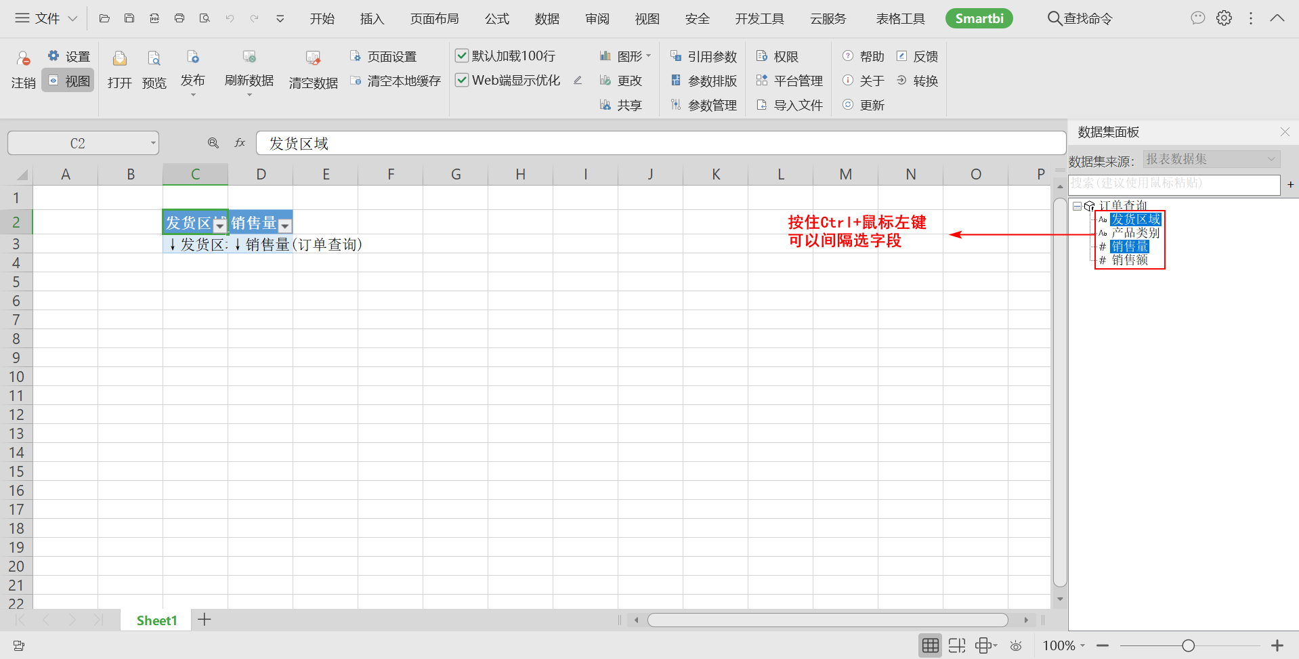This screenshot has height=659, width=1299.
Task: Open the 帮助 help option
Action: (x=864, y=56)
